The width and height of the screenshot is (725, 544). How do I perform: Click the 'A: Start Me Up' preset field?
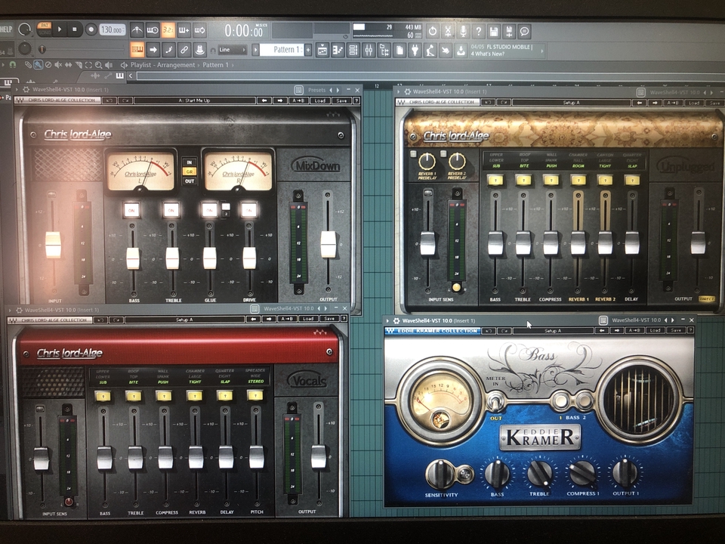point(194,100)
